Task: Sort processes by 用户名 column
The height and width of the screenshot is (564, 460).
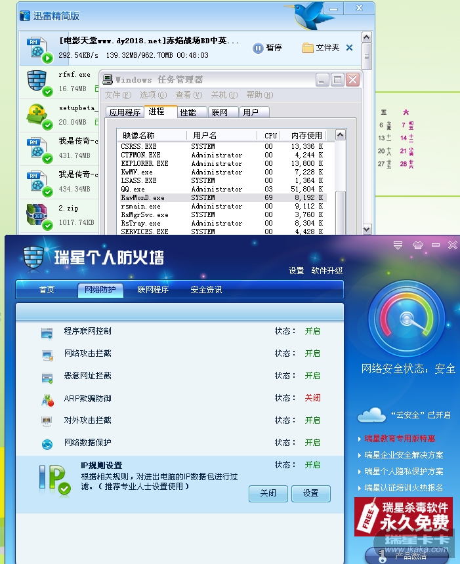Action: tap(222, 136)
